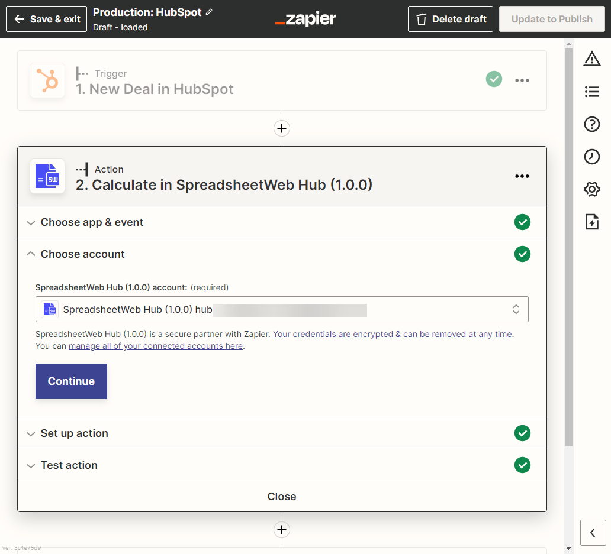Image resolution: width=611 pixels, height=554 pixels.
Task: Add step between trigger and action
Action: point(282,128)
